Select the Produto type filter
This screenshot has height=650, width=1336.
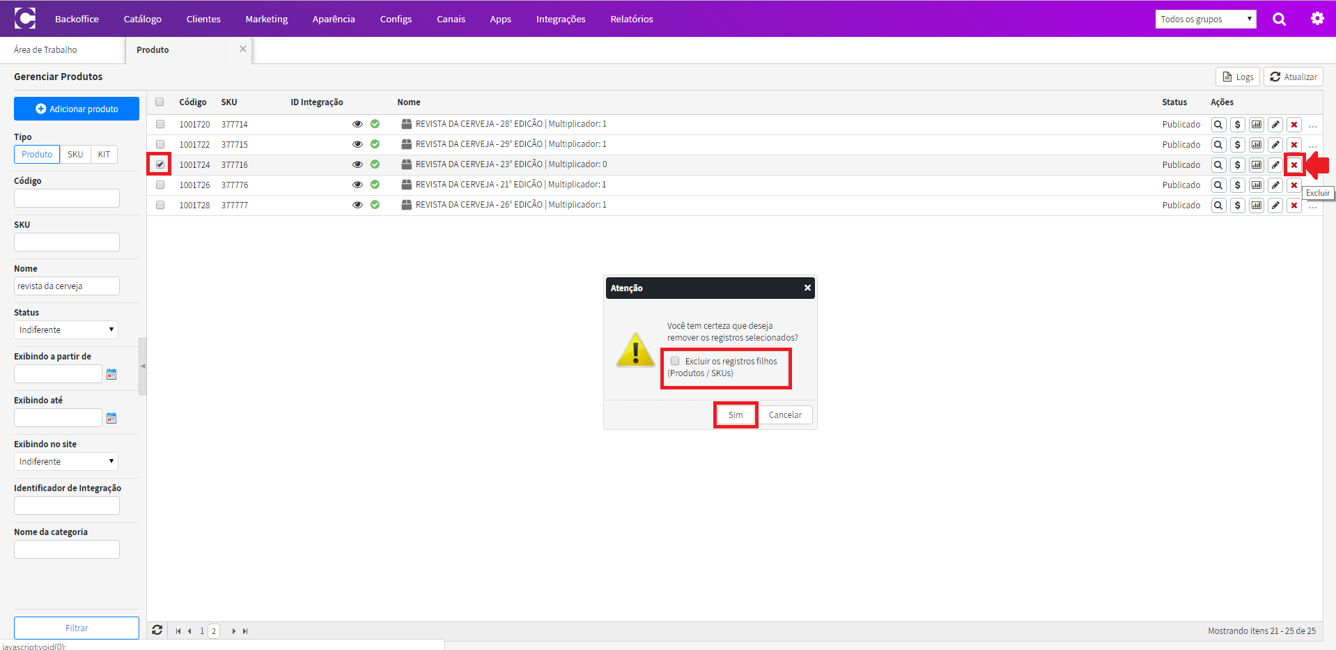pyautogui.click(x=37, y=155)
